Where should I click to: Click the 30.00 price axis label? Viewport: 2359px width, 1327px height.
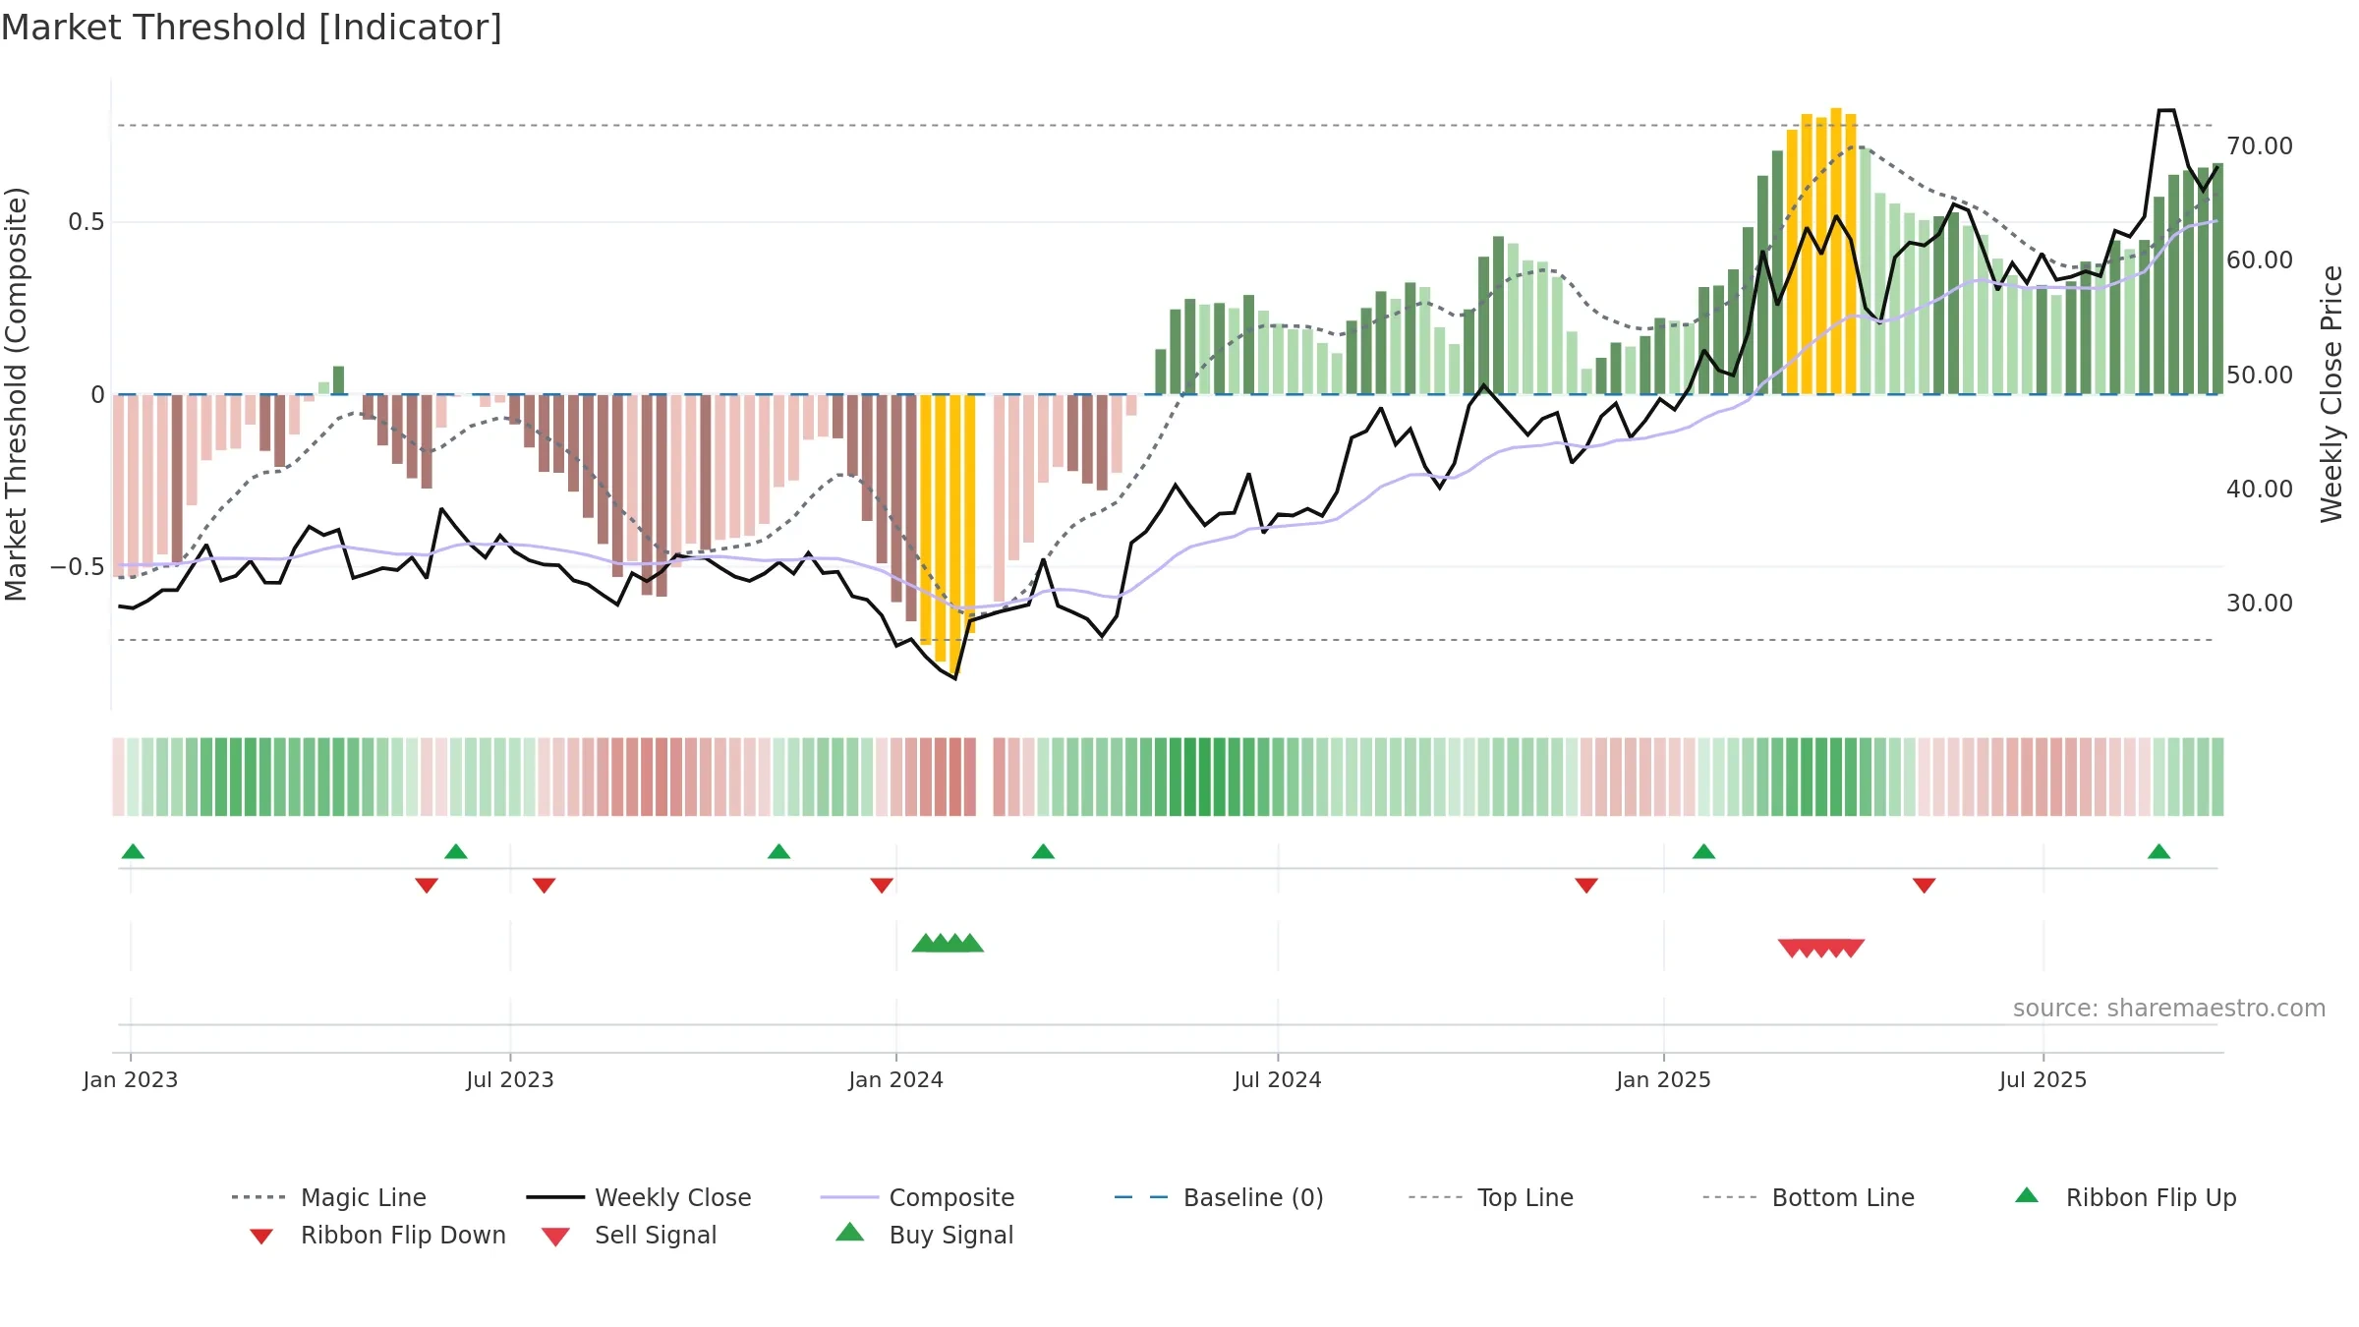click(x=2260, y=603)
